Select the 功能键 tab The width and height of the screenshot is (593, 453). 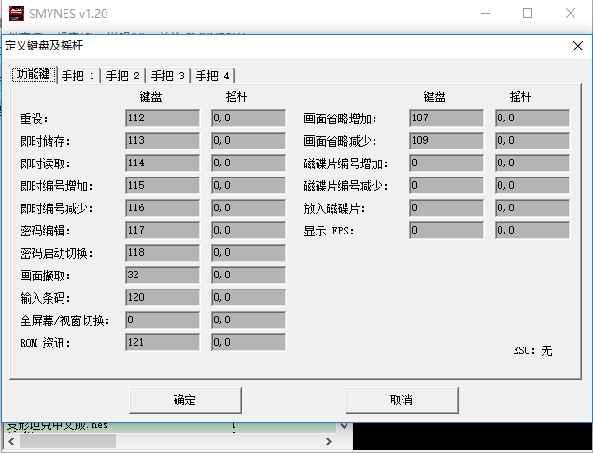pyautogui.click(x=34, y=75)
